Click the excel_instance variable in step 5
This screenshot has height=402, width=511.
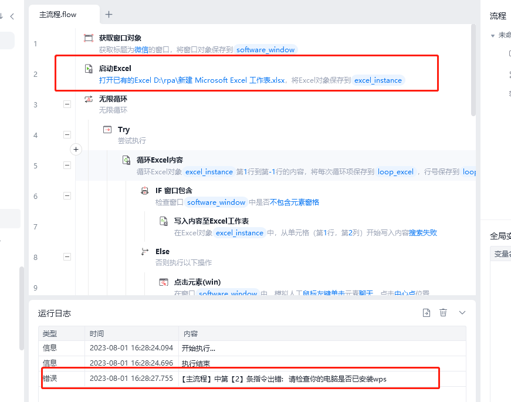point(209,172)
